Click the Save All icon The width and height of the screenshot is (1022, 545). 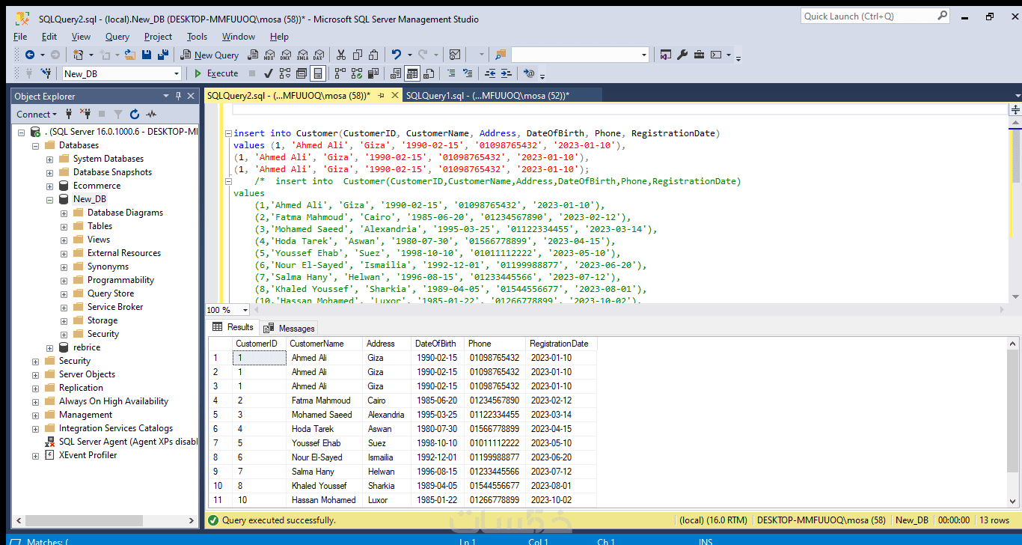(x=162, y=55)
